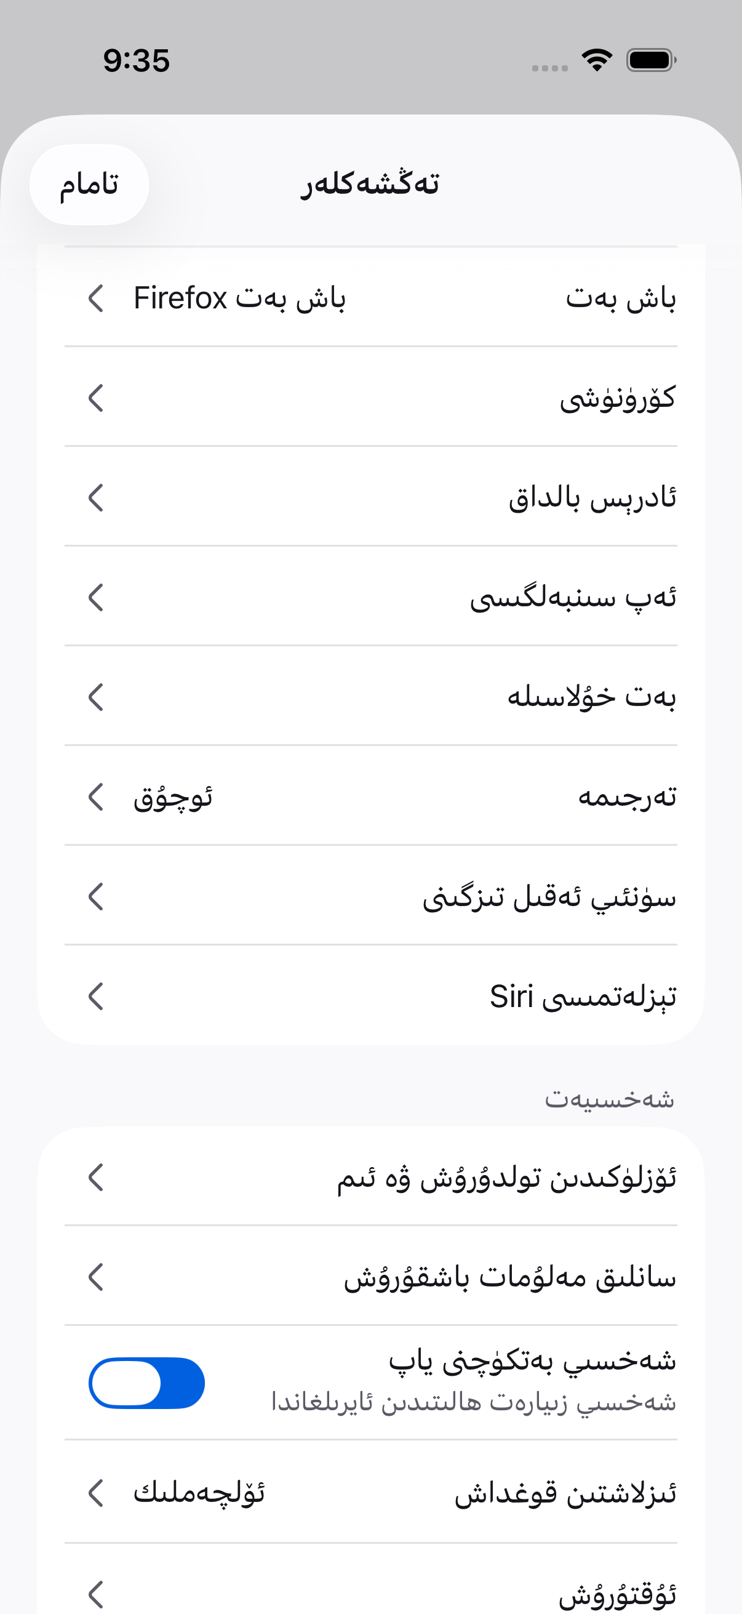Click chevron beside Firefox homepage value

coord(96,297)
